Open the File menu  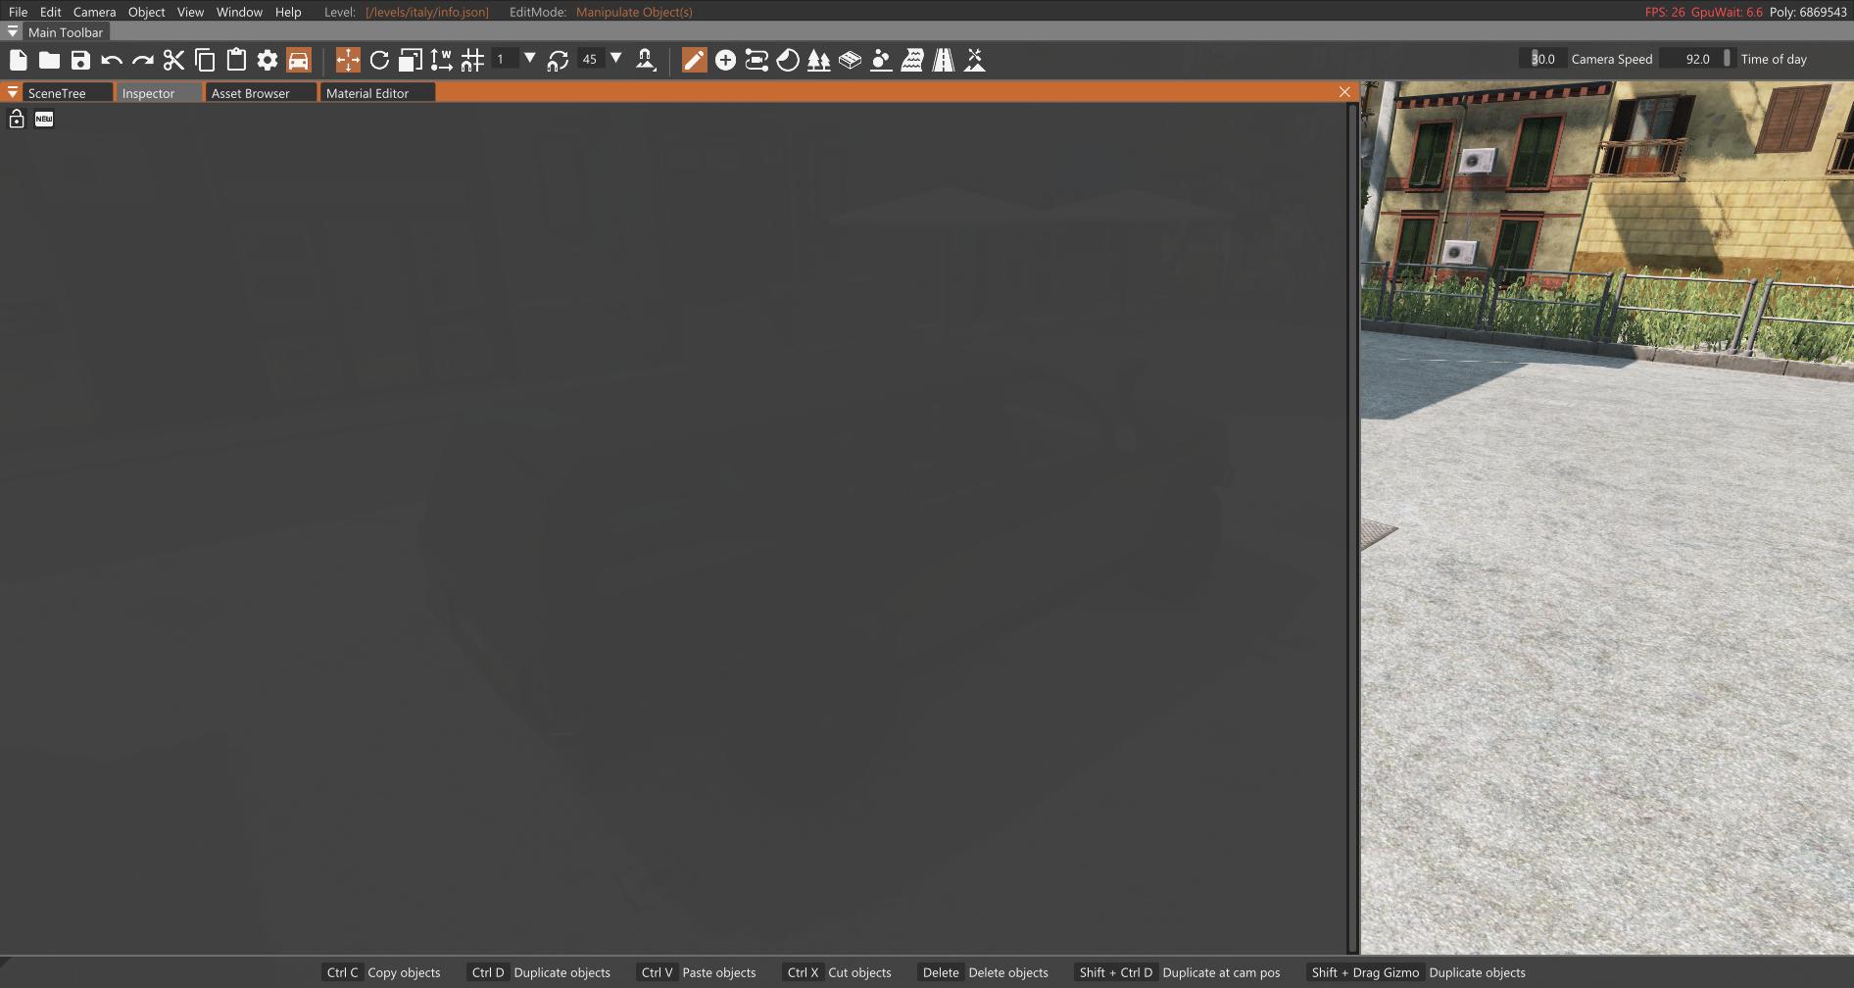pos(18,12)
